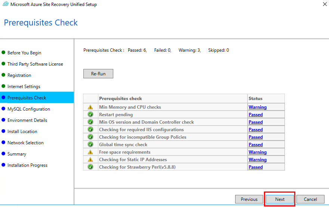This screenshot has height=208, width=329.
Task: Click warning icon beside Static IP Addresses
Action: point(90,159)
